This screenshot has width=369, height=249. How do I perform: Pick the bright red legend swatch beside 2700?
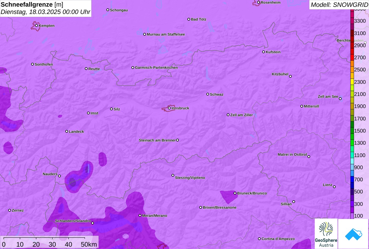tap(352, 57)
